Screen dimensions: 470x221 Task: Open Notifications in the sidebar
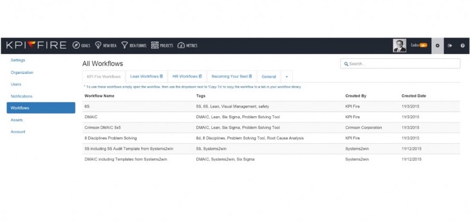(x=22, y=97)
